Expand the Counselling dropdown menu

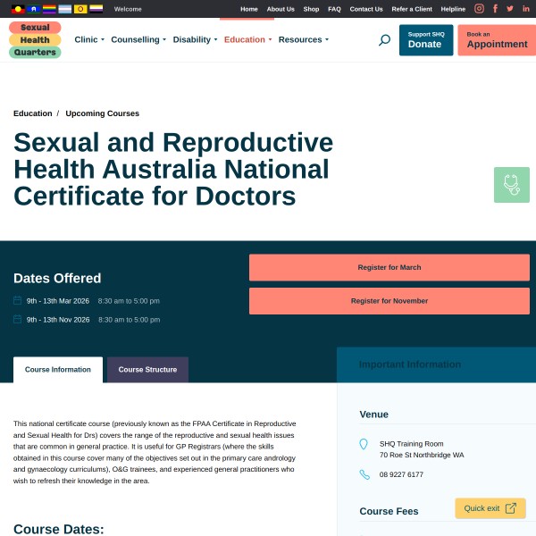(x=138, y=40)
